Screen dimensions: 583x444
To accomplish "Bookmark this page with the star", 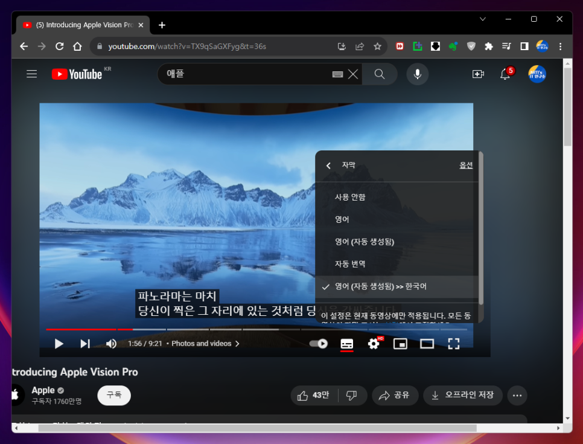I will 377,46.
